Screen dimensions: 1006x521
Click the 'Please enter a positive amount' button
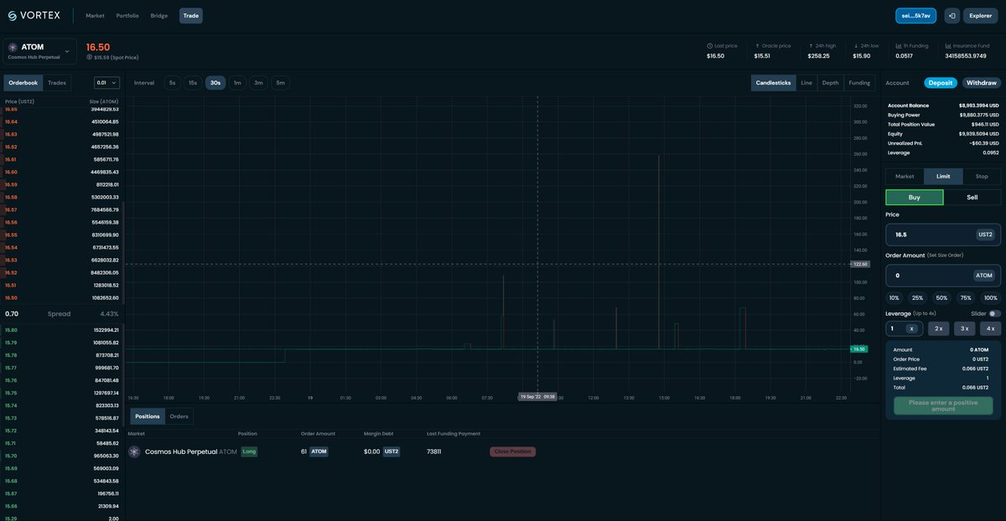(943, 405)
